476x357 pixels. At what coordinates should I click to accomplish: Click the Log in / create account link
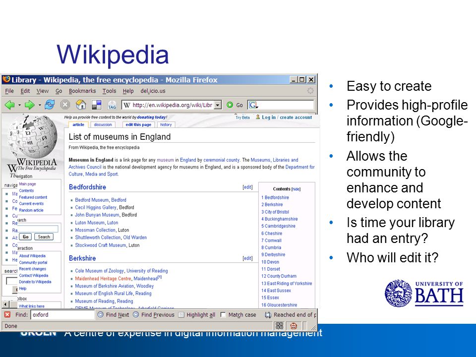coord(287,117)
